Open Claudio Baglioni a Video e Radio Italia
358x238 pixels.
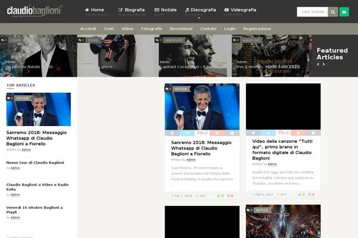[38, 187]
